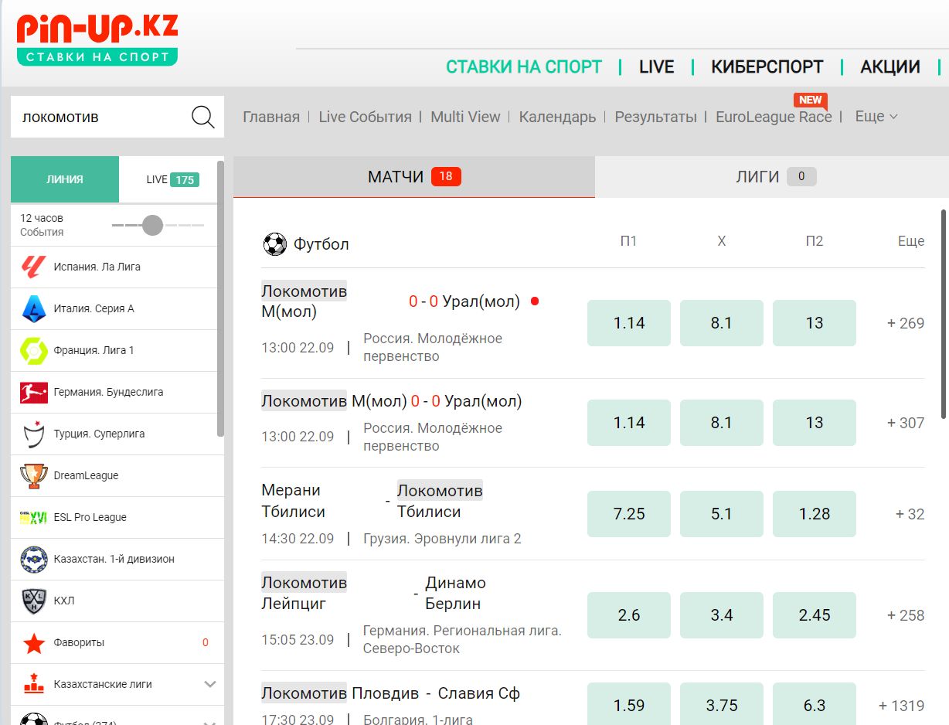Screen dimensions: 949x725
Task: Open the МАТЧИ results tab
Action: [414, 177]
